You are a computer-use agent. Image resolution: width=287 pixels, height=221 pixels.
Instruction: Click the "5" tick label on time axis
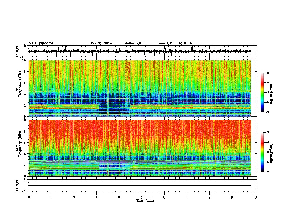(x=142, y=197)
